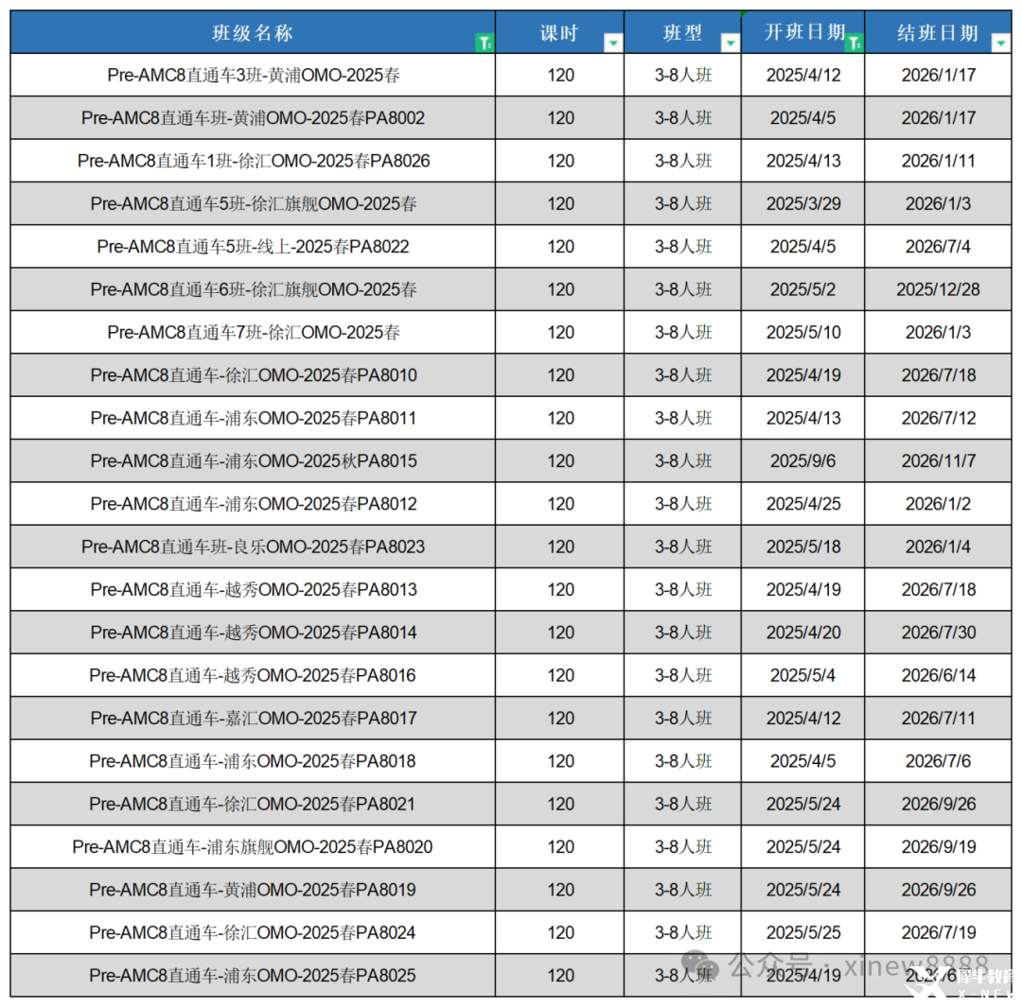
Task: Click end date 2026/7/4
Action: pos(938,247)
